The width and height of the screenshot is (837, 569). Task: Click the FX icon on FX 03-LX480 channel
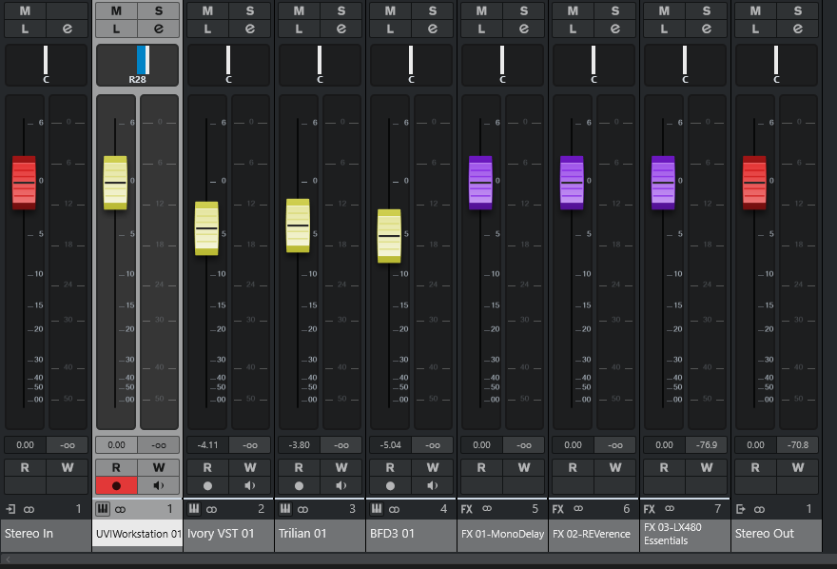[x=649, y=509]
